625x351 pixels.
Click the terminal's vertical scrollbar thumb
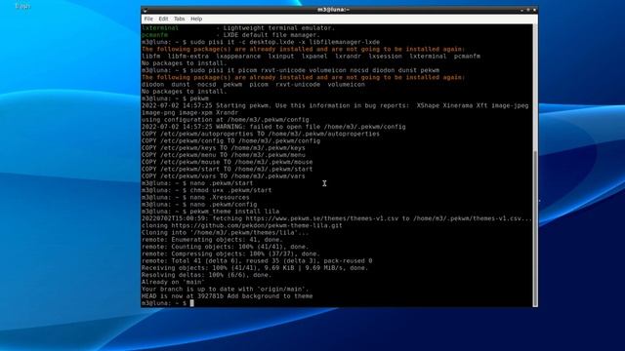(535, 228)
